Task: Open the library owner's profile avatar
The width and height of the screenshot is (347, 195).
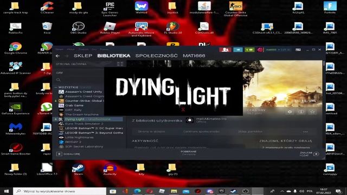Action: (189, 120)
